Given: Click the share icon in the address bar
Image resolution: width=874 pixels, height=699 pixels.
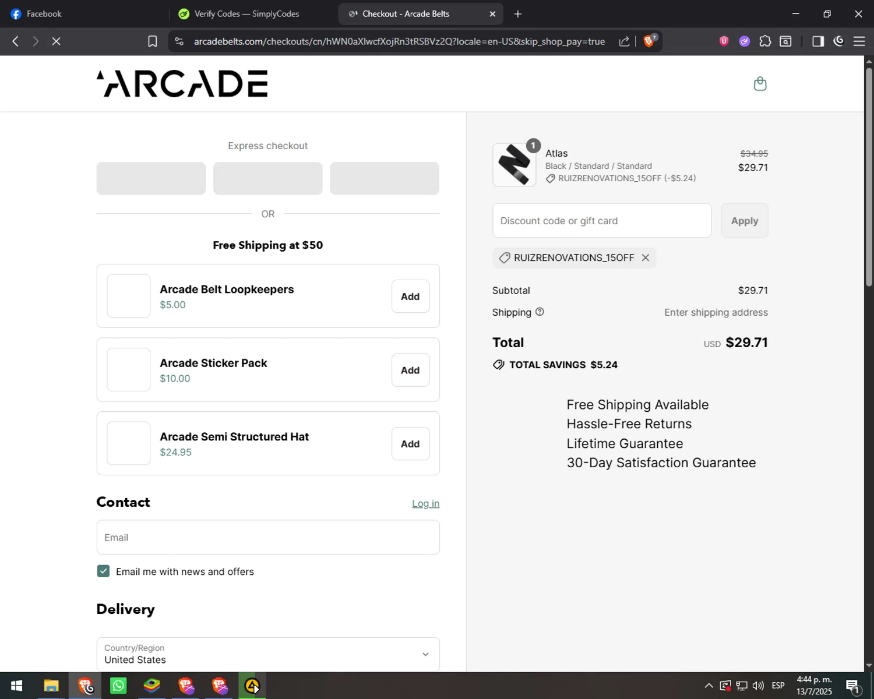Looking at the screenshot, I should point(624,41).
